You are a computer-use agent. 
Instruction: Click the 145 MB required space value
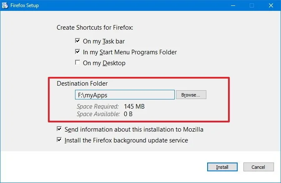pos(134,106)
